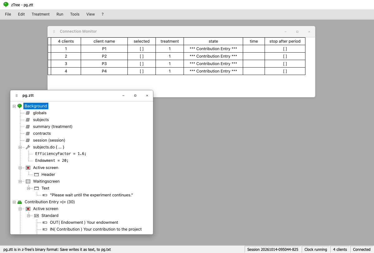Click the table icon beside contracts
This screenshot has height=253, width=374.
(x=28, y=134)
